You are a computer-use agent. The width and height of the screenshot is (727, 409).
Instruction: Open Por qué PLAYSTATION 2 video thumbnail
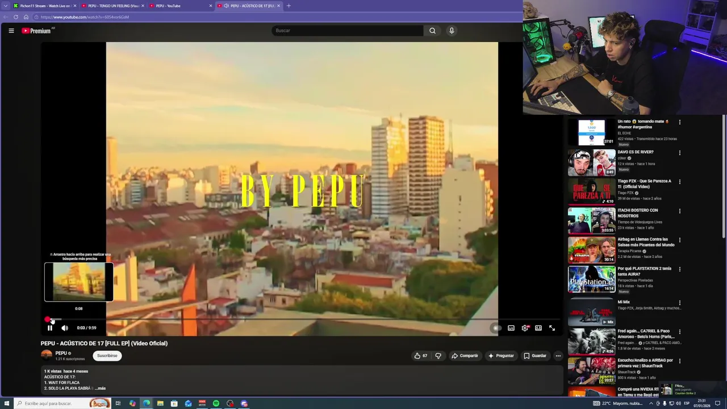click(x=591, y=279)
